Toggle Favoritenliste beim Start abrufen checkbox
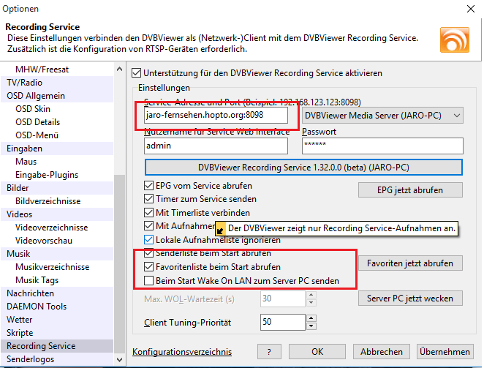Viewport: 484px width, 368px height. [x=148, y=266]
